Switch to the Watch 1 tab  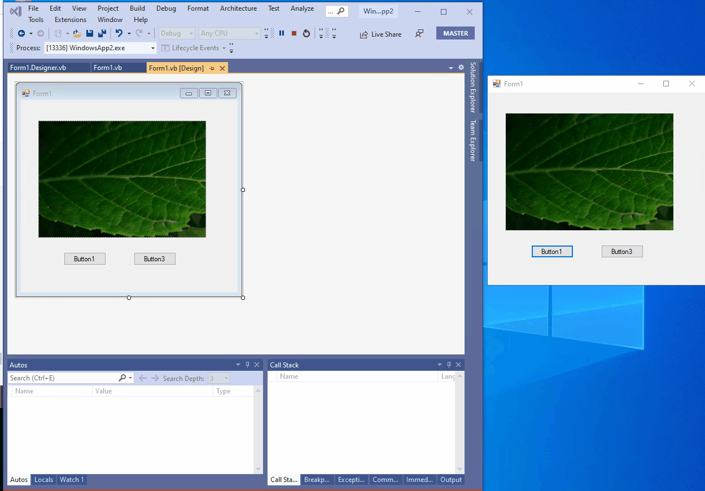(72, 479)
